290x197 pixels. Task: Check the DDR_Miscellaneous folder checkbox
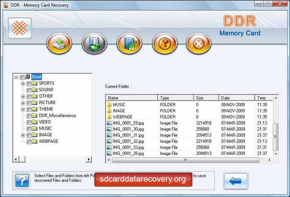point(29,116)
